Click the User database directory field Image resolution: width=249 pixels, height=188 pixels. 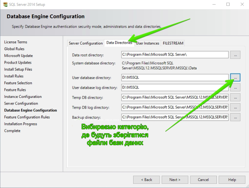175,77
